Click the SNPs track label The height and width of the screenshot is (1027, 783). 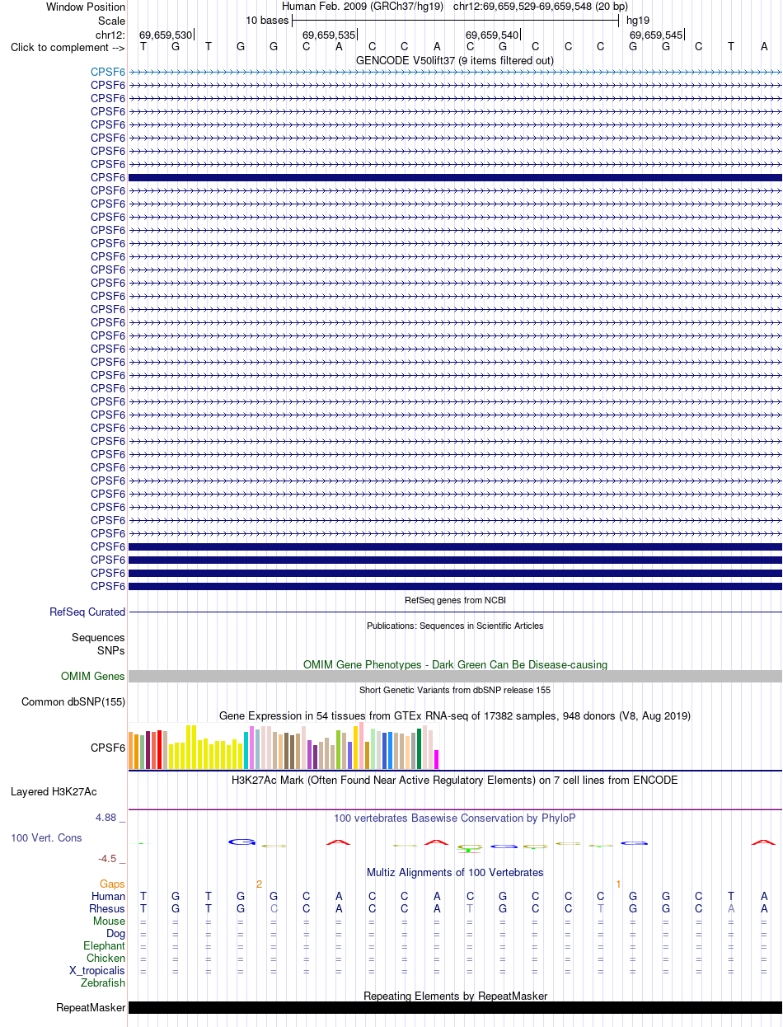pos(111,650)
